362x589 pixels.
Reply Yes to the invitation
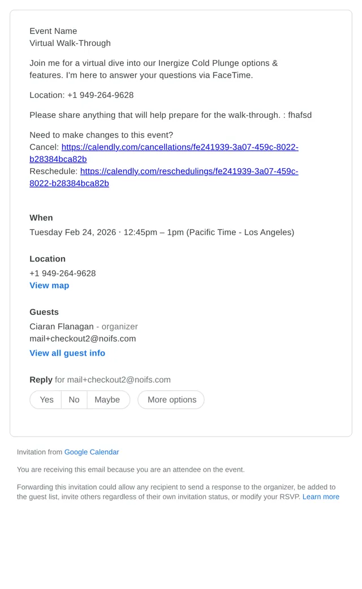(46, 400)
